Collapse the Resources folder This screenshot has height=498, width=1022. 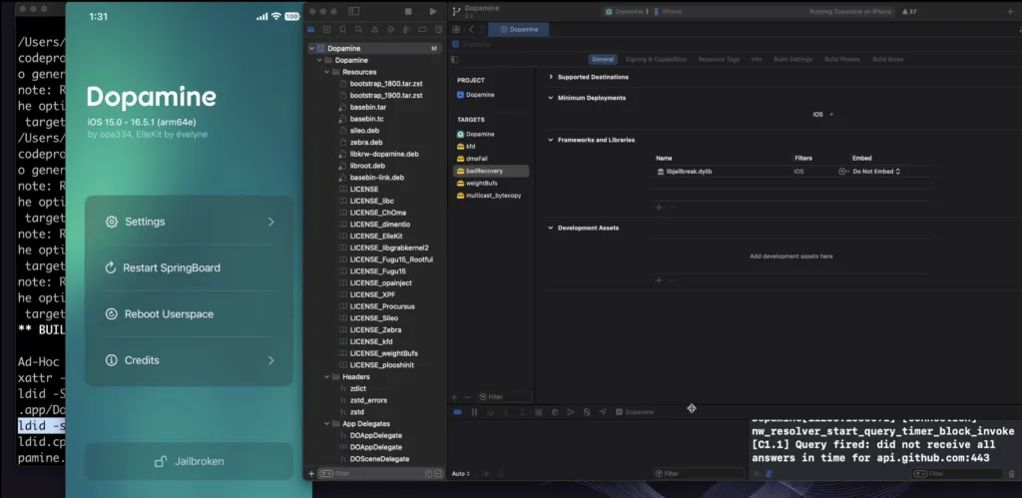tap(327, 72)
